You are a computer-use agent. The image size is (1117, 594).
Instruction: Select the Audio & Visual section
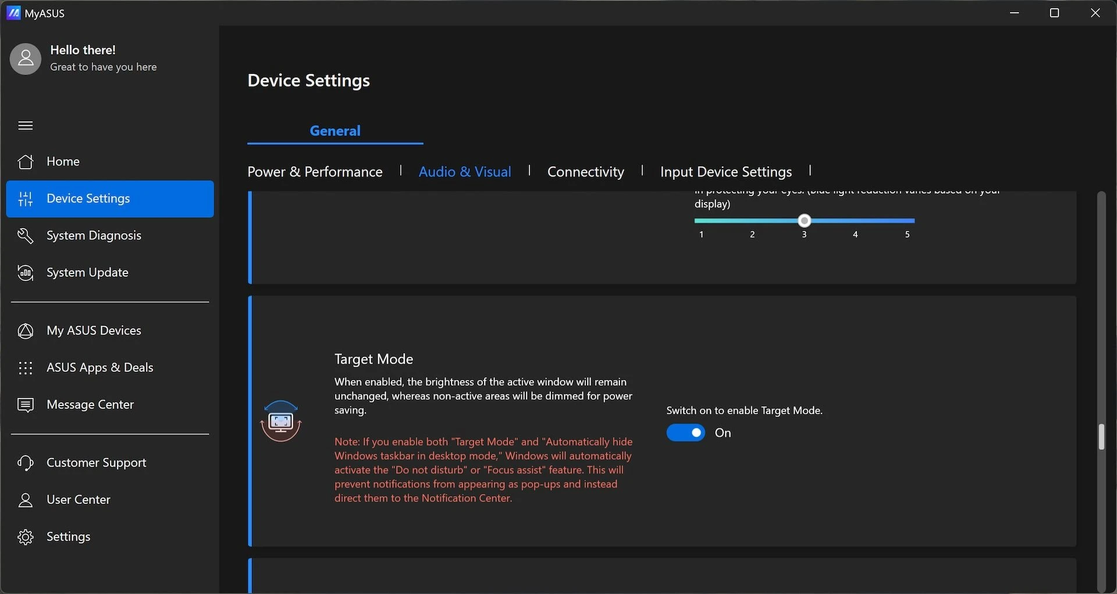[x=465, y=172]
